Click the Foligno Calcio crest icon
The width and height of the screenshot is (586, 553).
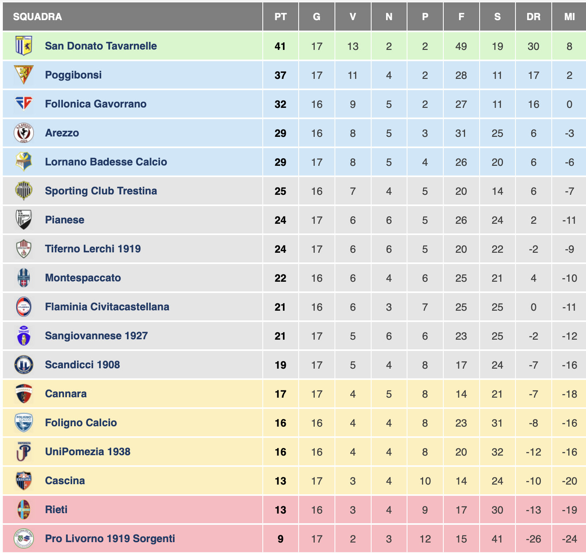point(24,423)
